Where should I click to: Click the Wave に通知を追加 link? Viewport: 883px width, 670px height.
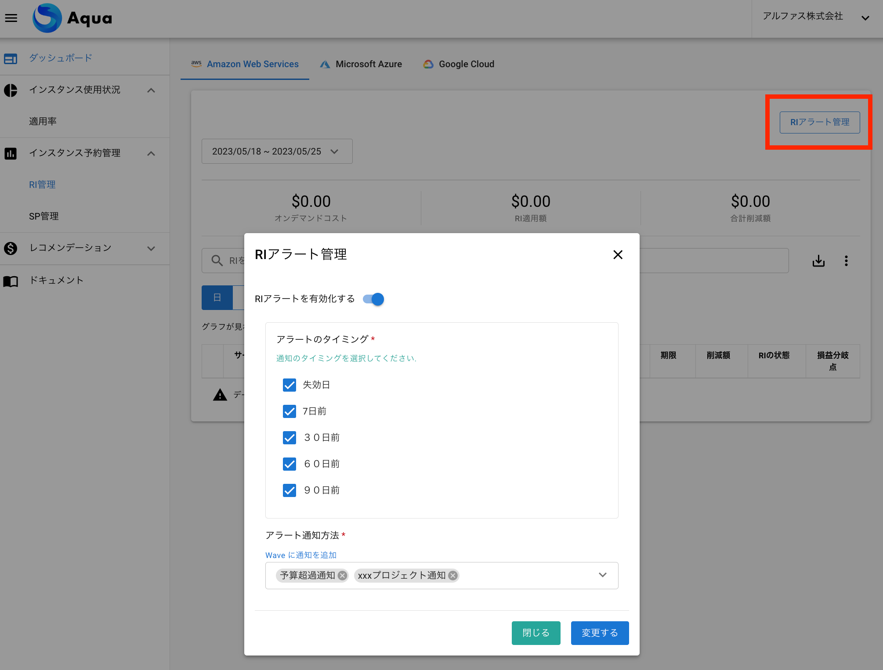tap(301, 555)
